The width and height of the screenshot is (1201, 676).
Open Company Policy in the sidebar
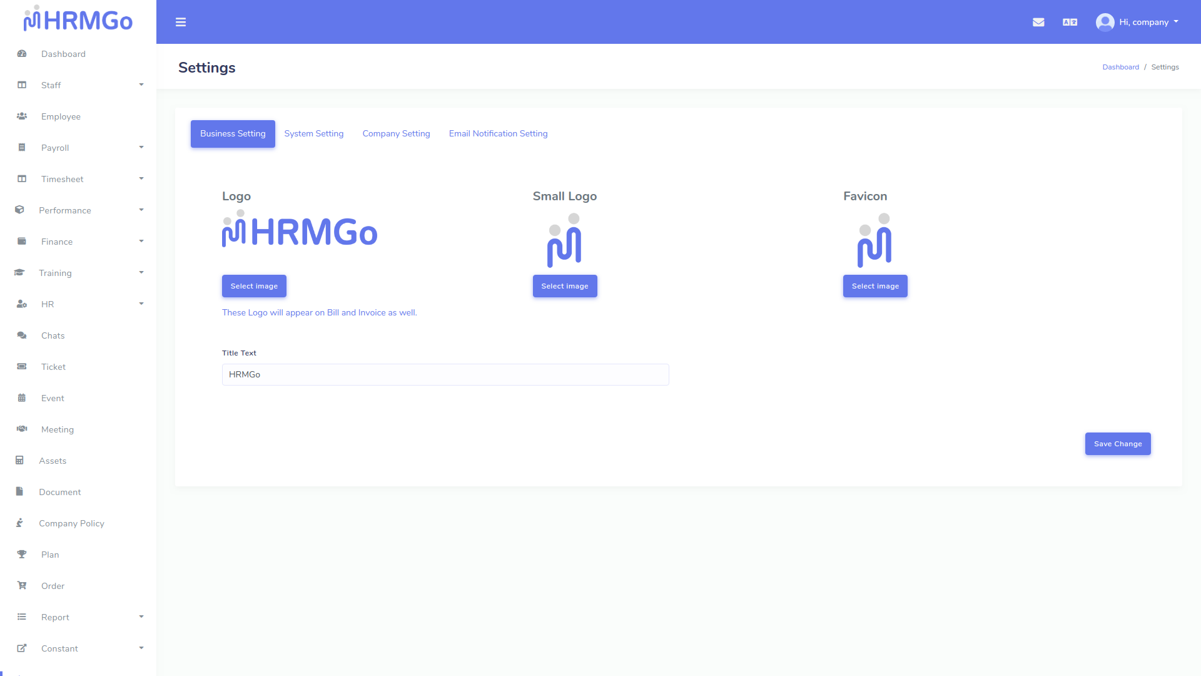point(71,523)
